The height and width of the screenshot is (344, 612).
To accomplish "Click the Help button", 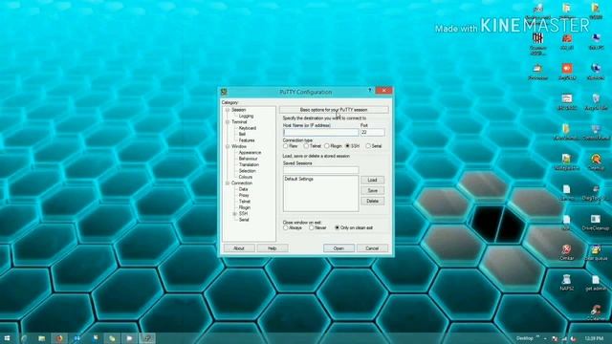I will [272, 248].
